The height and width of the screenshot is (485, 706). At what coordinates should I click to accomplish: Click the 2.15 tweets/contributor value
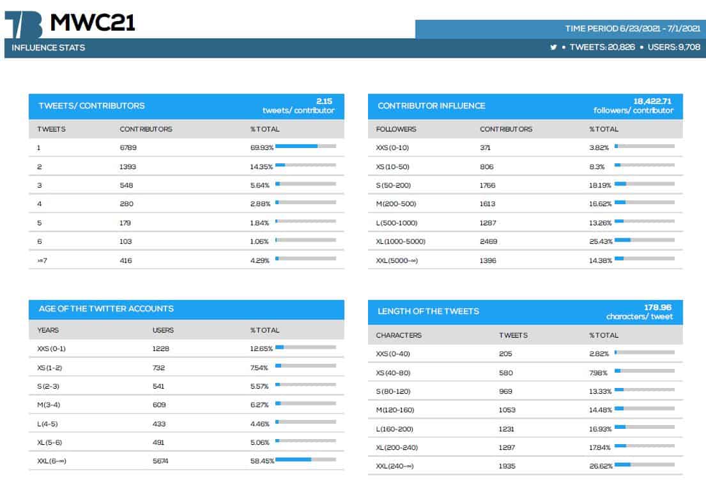click(298, 106)
